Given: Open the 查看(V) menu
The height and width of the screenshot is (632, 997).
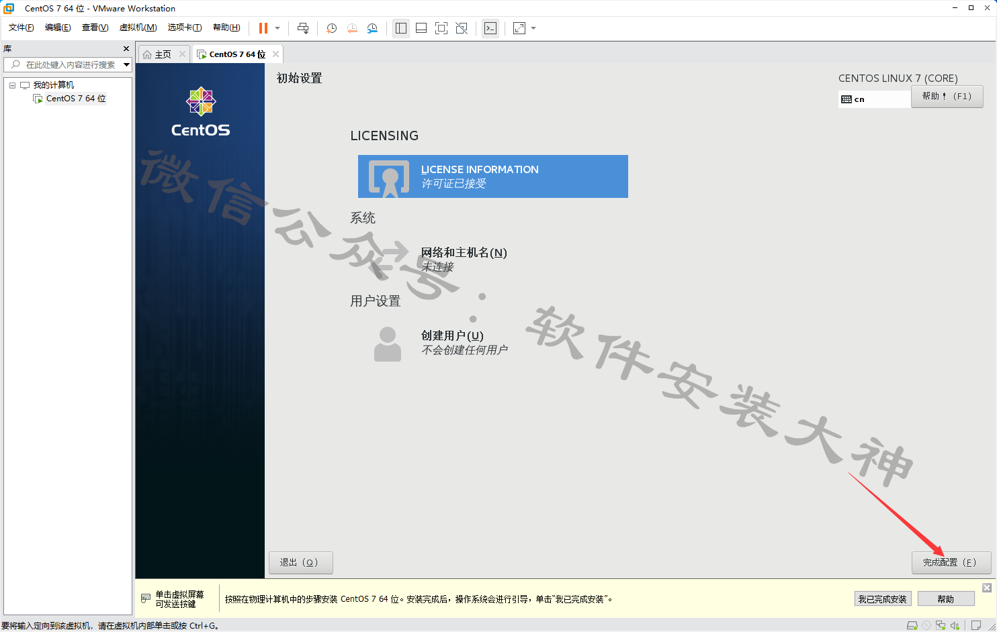Looking at the screenshot, I should pos(95,28).
